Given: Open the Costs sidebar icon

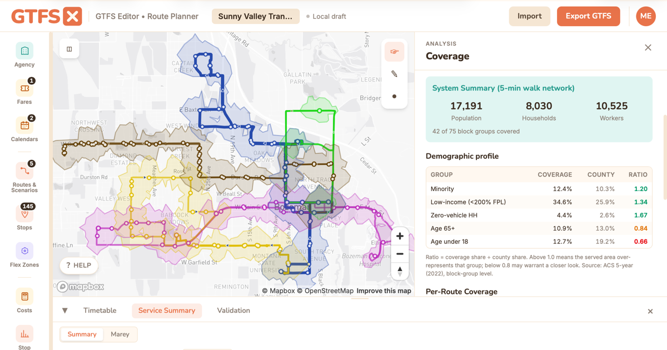Looking at the screenshot, I should click(24, 297).
